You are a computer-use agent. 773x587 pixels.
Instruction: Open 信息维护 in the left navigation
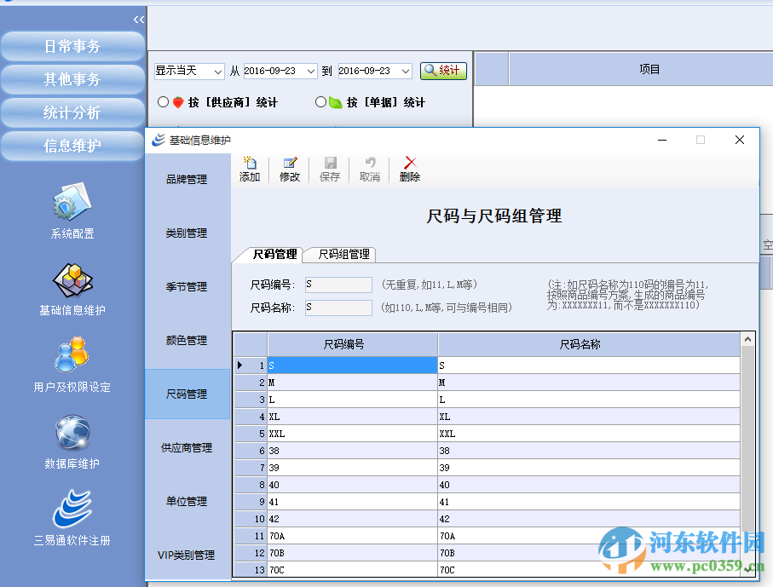click(72, 146)
